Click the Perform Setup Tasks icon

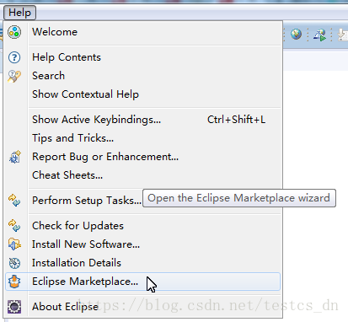click(x=14, y=201)
